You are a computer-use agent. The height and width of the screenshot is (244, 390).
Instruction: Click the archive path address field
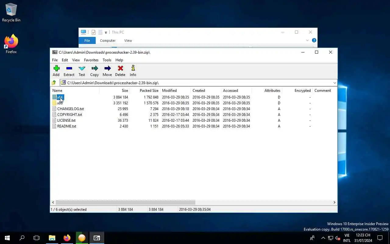tap(199, 83)
